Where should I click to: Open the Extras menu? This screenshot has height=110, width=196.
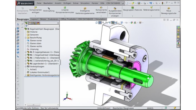click(76, 3)
